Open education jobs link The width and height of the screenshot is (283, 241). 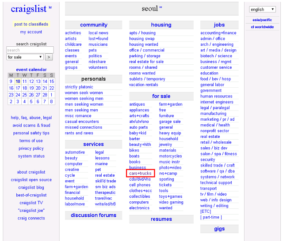209,73
